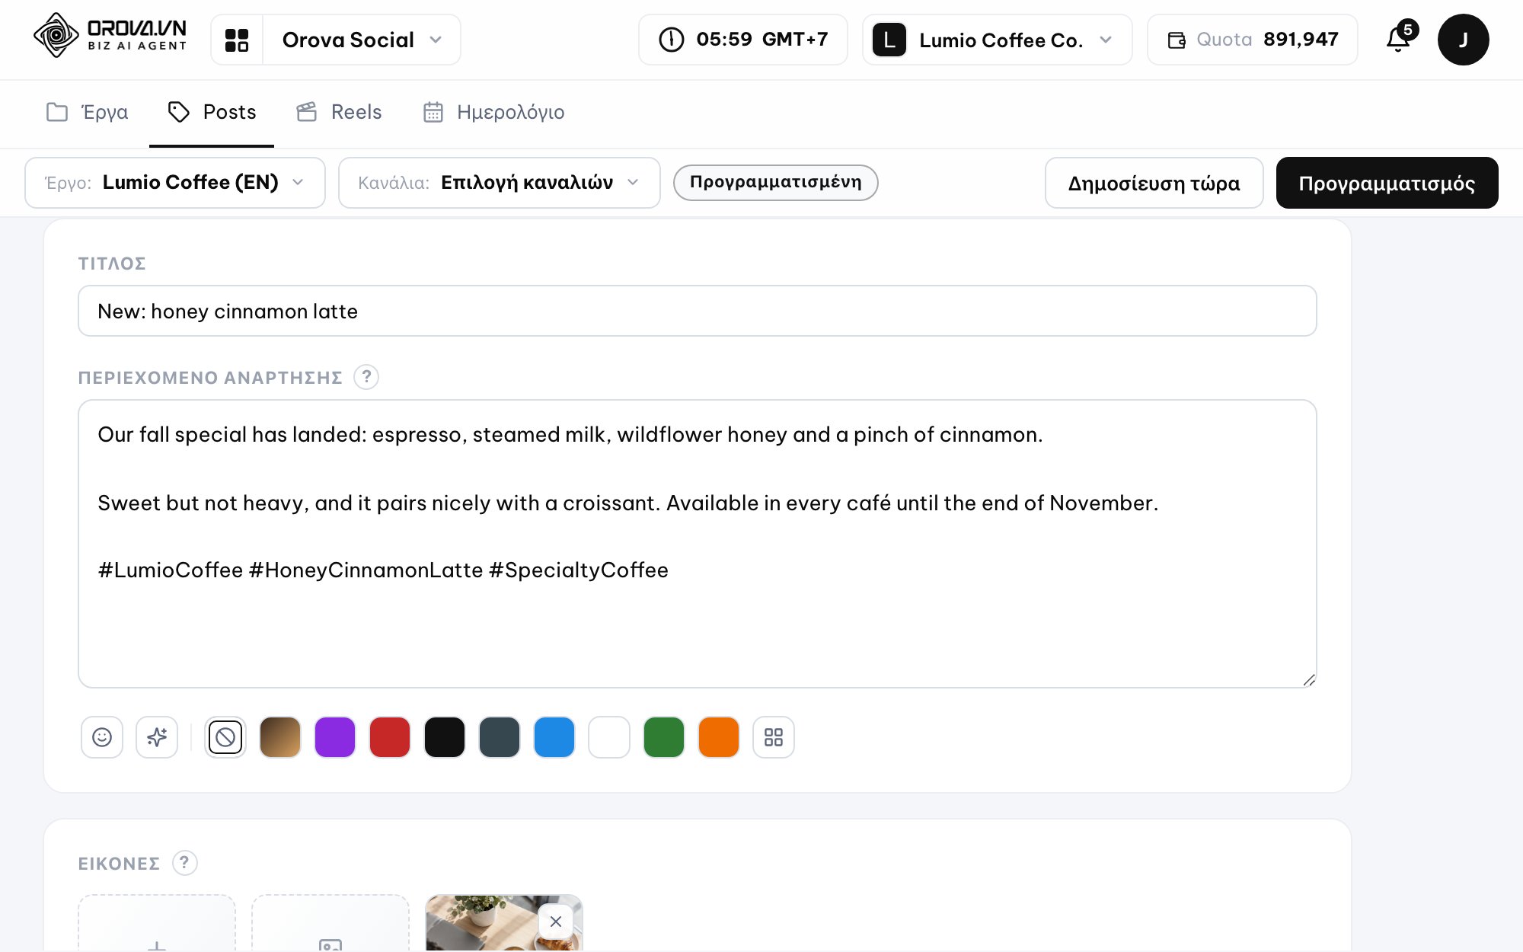The image size is (1523, 952).
Task: Open the Orova Social app switcher dropdown
Action: (362, 40)
